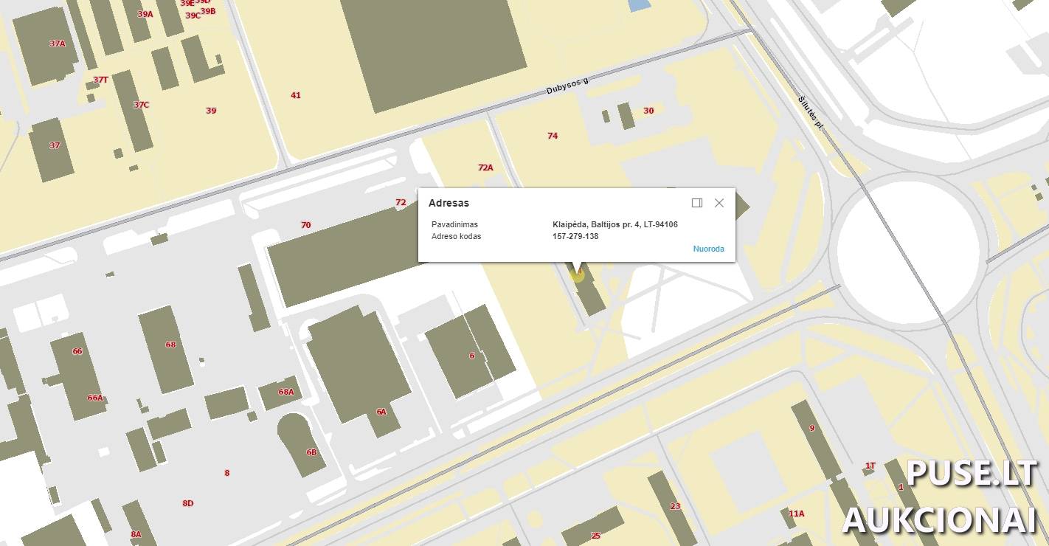Select building number 68 on the map
1049x546 pixels.
(171, 345)
